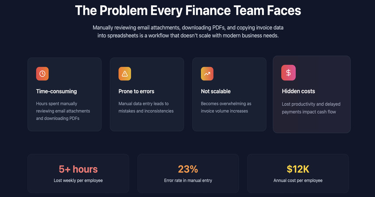
Task: Click the clock icon on Time-consuming card
Action: click(42, 74)
